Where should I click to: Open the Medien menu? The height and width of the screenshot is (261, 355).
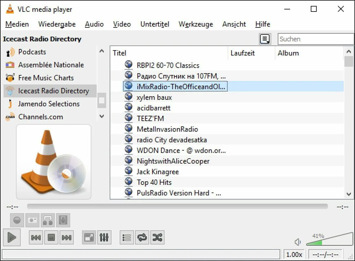coord(17,24)
